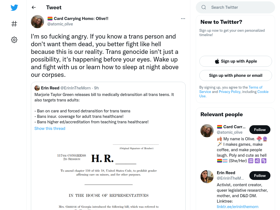Screen dimensions: 280x210
Task: Open the Privacy Policy link
Action: (230, 92)
